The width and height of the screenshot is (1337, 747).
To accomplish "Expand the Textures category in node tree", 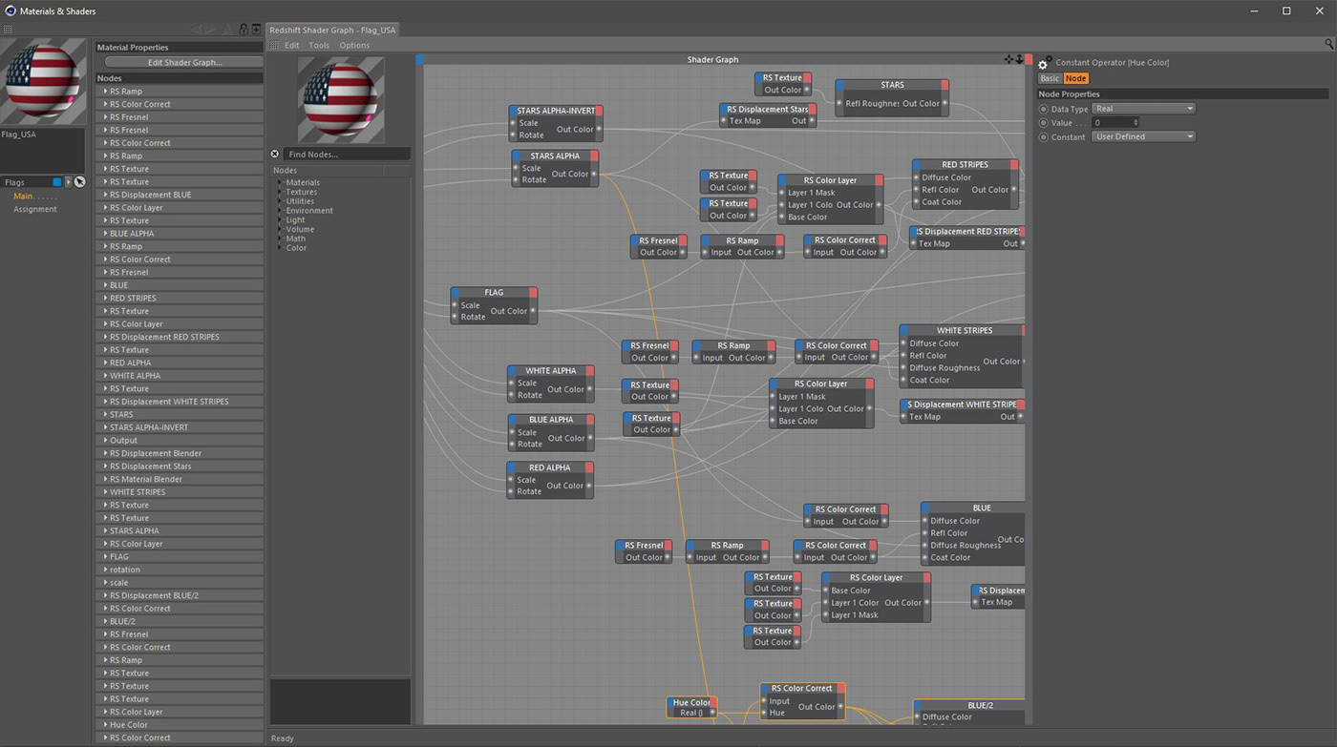I will (x=281, y=192).
